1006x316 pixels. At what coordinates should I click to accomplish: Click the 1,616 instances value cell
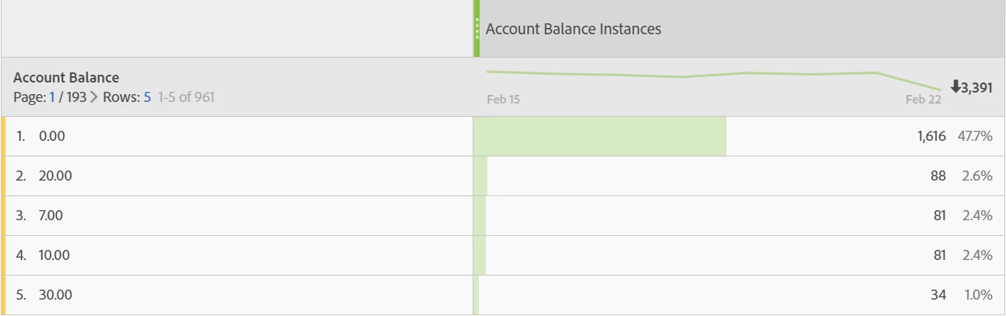[x=931, y=136]
